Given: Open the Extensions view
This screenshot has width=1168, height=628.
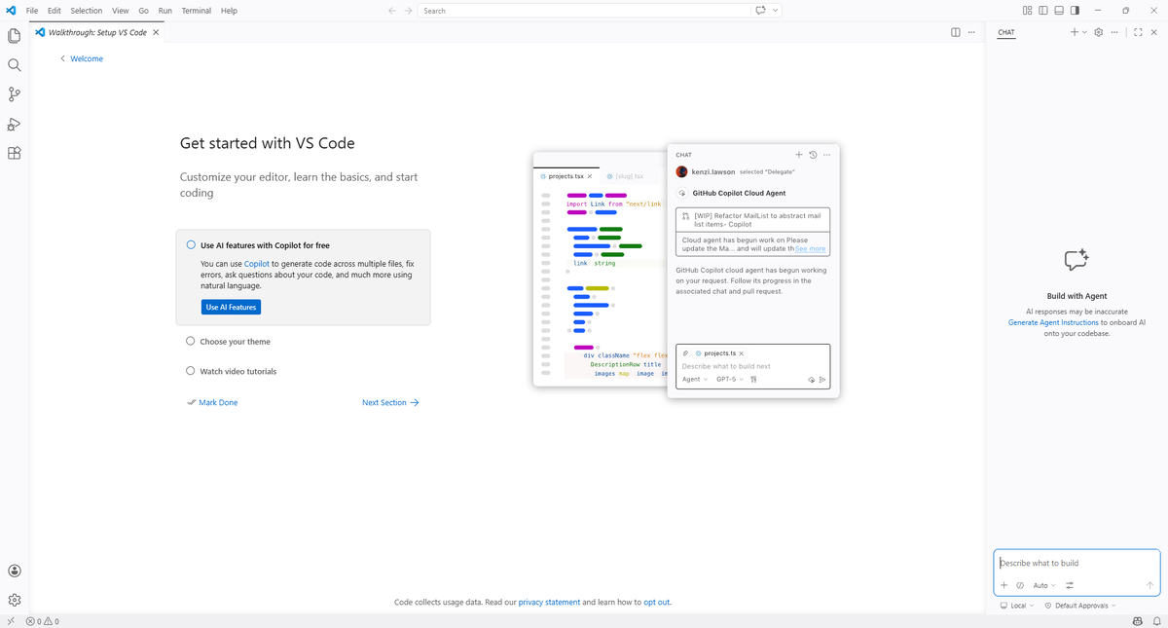Looking at the screenshot, I should click(x=15, y=153).
